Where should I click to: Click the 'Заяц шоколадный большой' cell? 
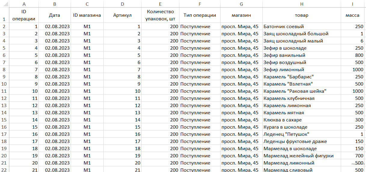(x=296, y=34)
